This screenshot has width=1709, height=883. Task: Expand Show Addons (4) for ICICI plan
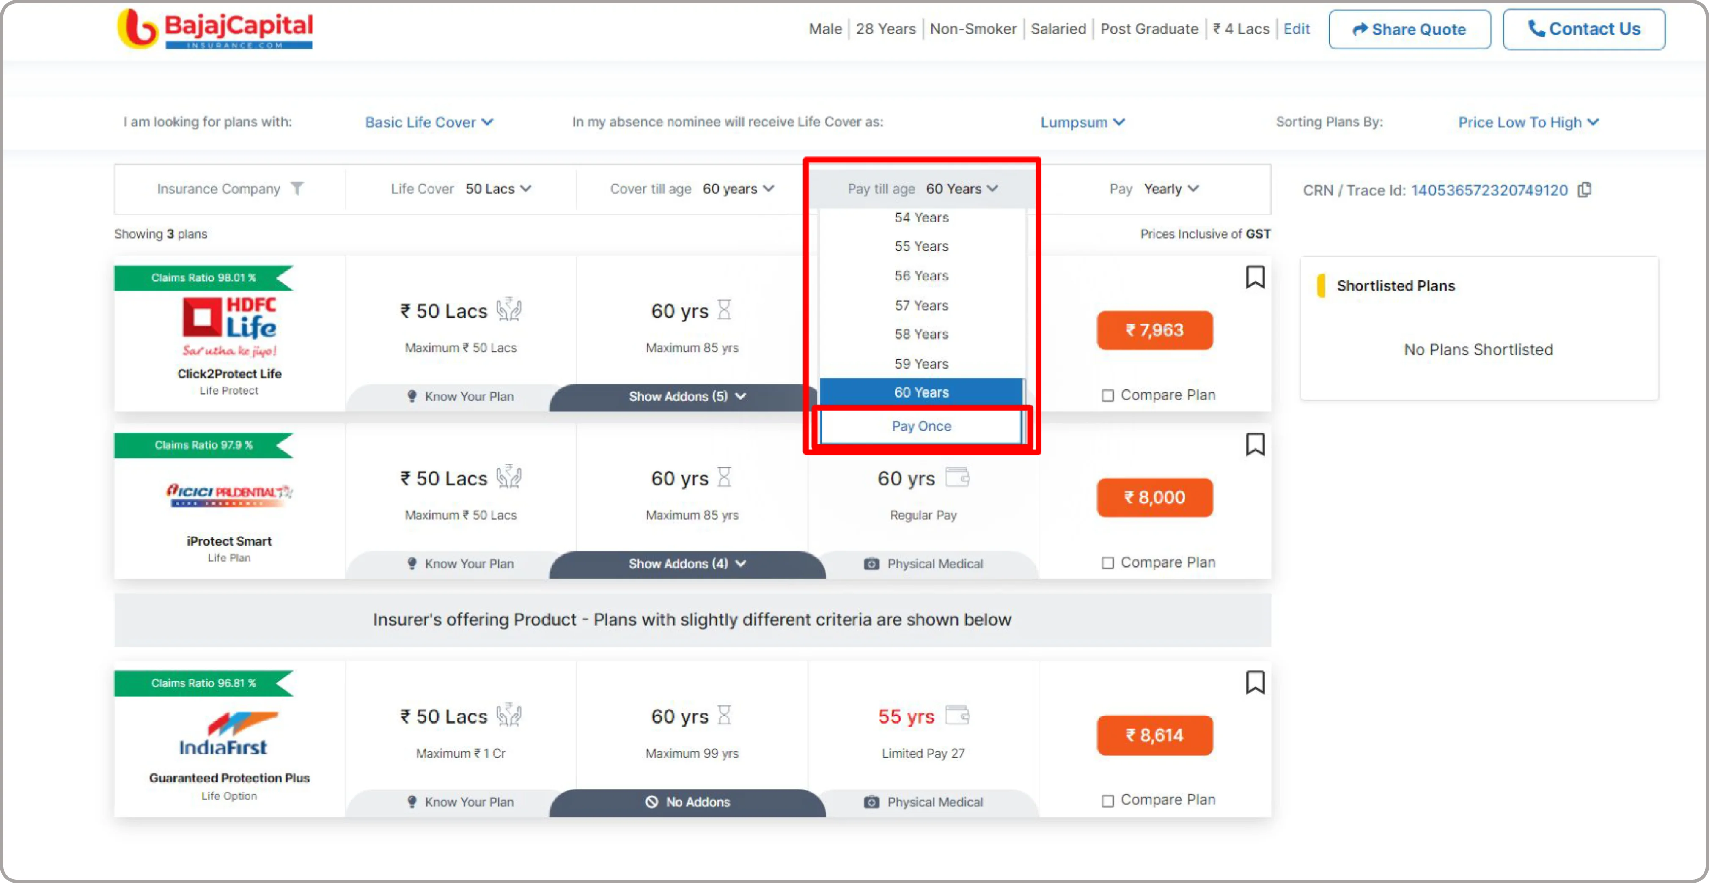tap(687, 564)
